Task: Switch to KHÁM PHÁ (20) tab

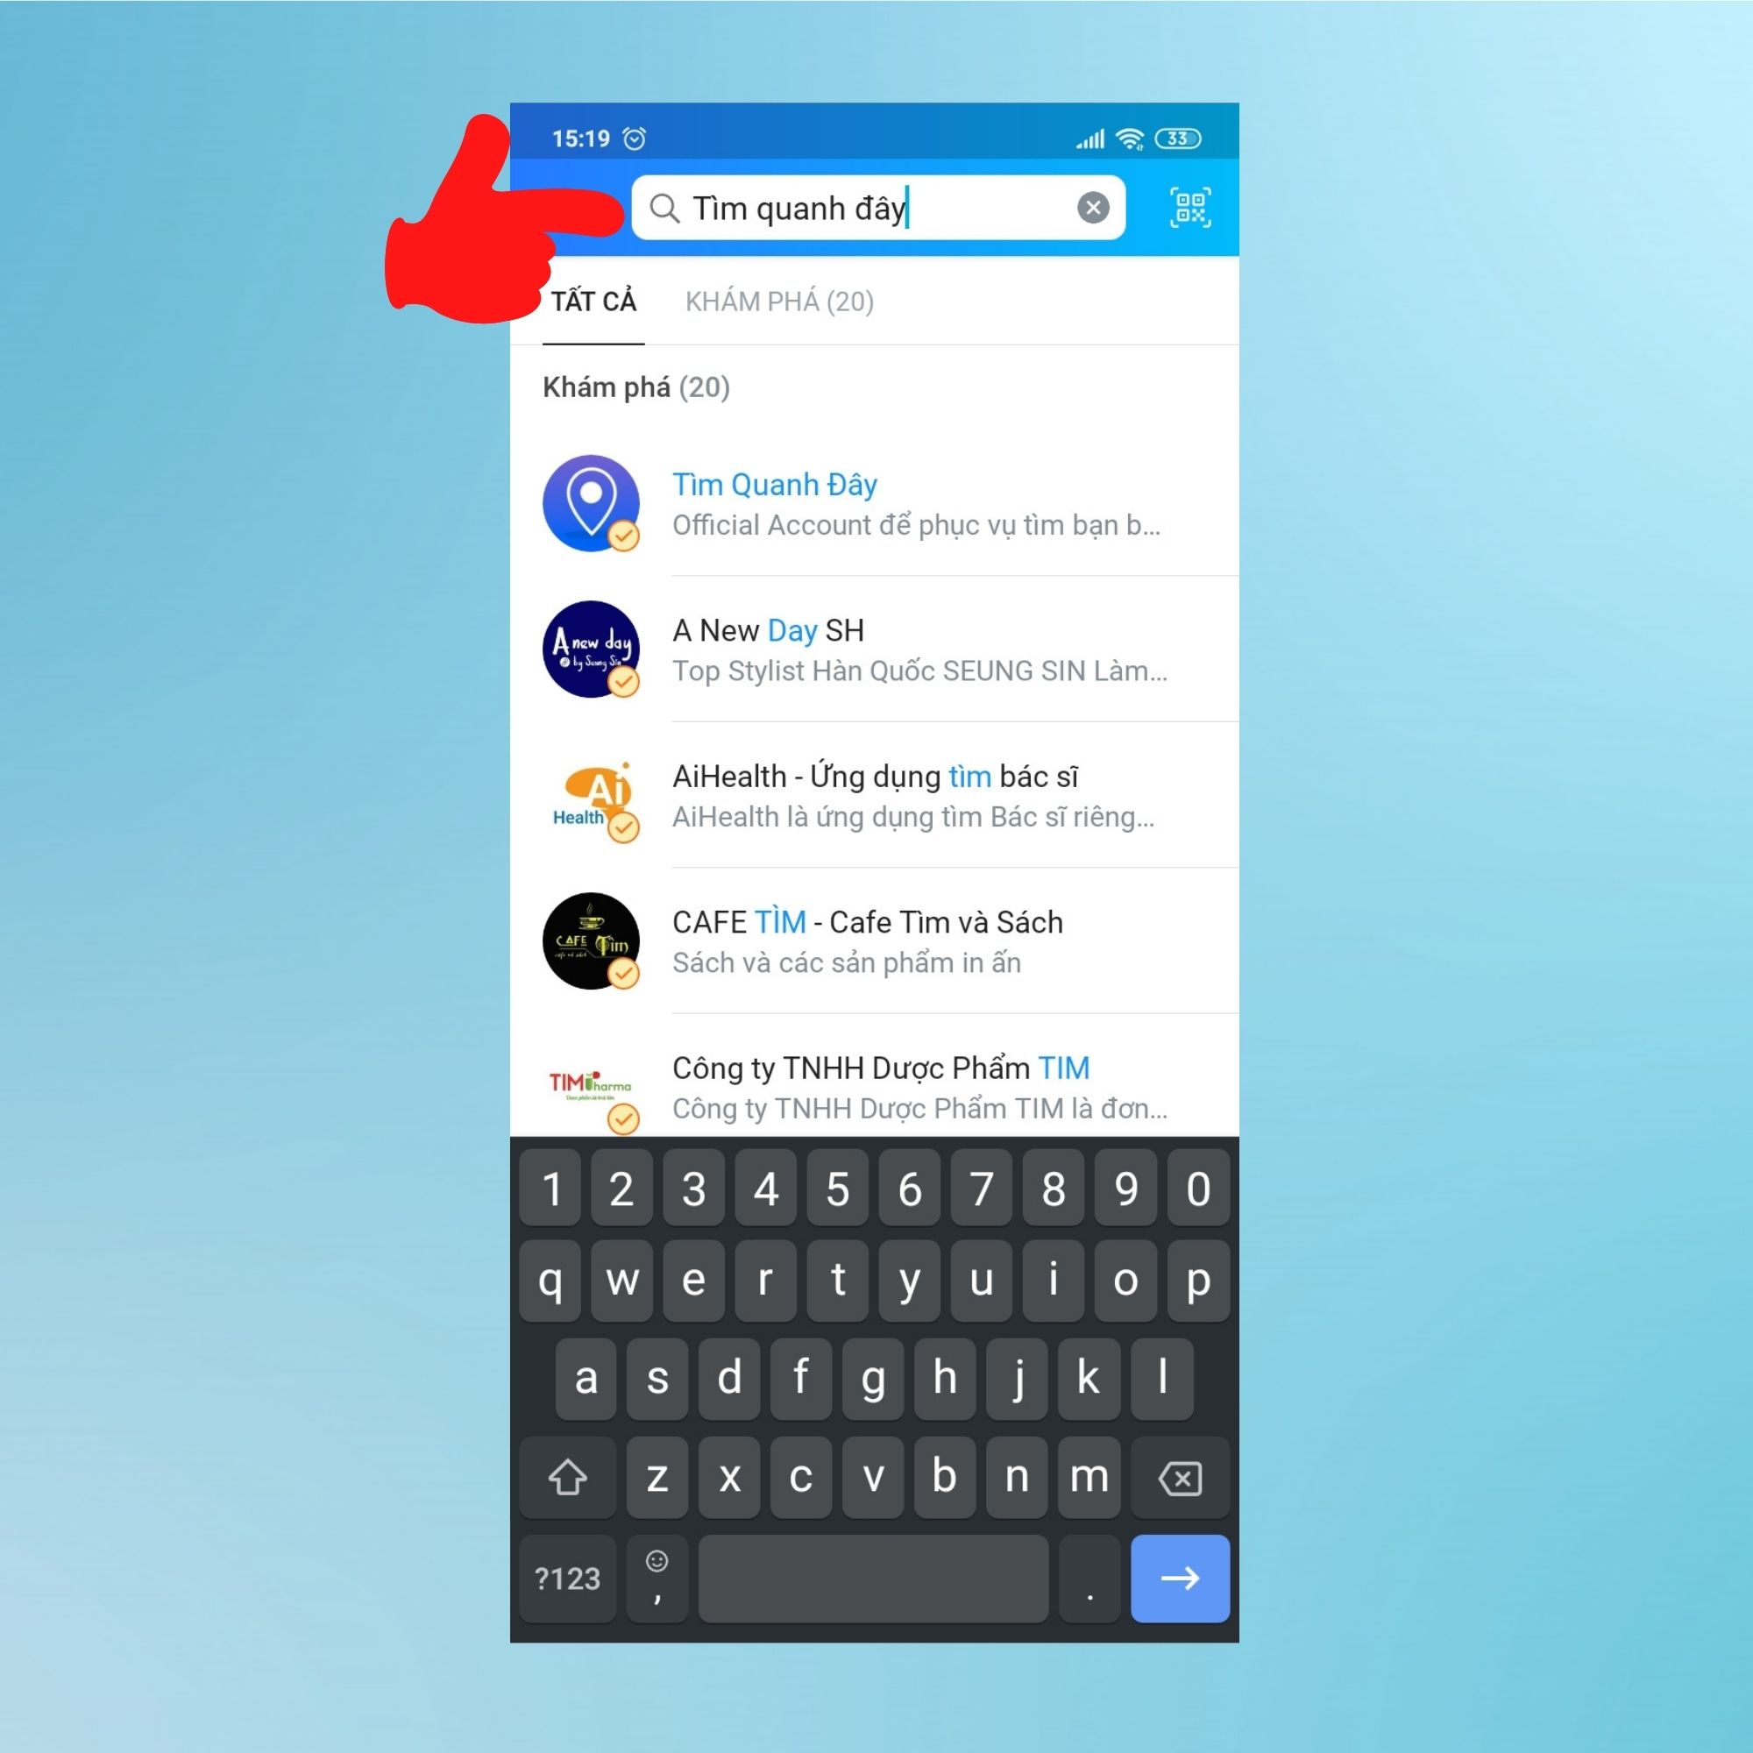Action: tap(784, 302)
